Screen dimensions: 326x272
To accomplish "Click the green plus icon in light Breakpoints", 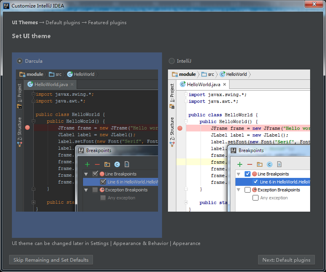I will point(240,164).
